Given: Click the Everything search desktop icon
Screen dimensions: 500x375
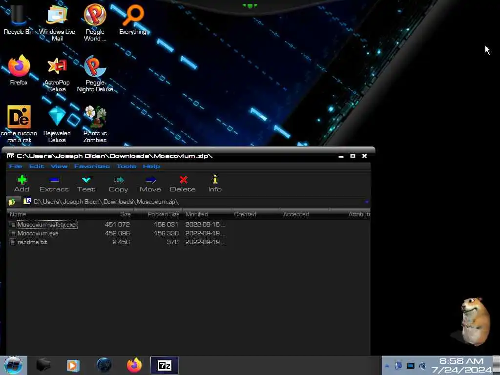Looking at the screenshot, I should tap(133, 19).
